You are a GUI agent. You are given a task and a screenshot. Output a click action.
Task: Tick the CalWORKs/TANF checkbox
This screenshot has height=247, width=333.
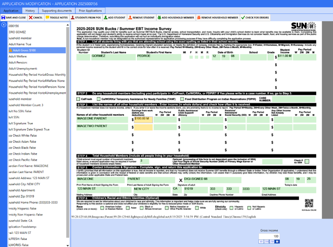click(98, 99)
